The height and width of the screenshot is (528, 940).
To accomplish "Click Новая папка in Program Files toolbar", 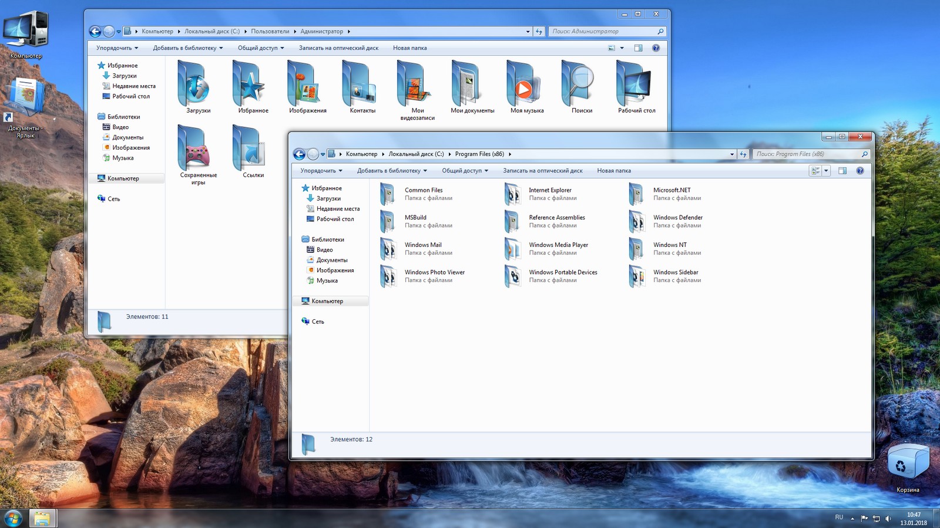I will pyautogui.click(x=613, y=171).
